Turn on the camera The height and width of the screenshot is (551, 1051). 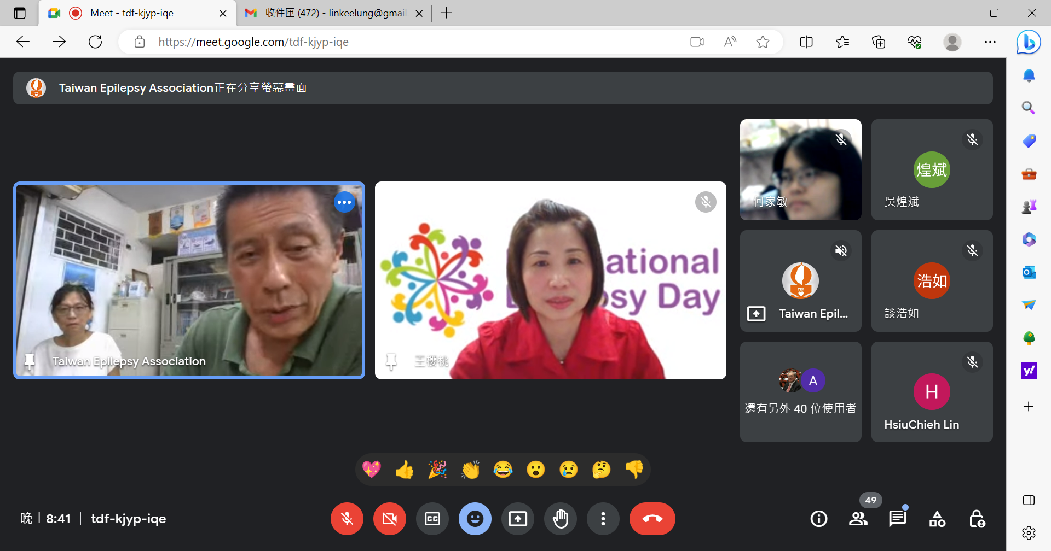click(390, 519)
